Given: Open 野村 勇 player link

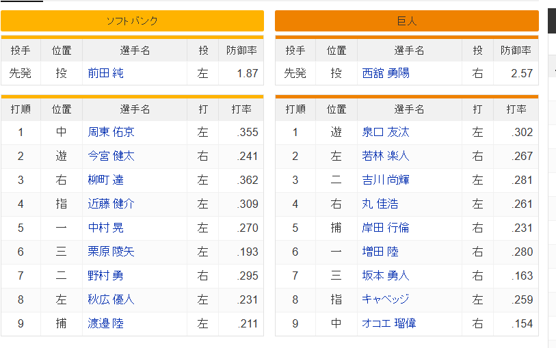Looking at the screenshot, I should pos(105,276).
